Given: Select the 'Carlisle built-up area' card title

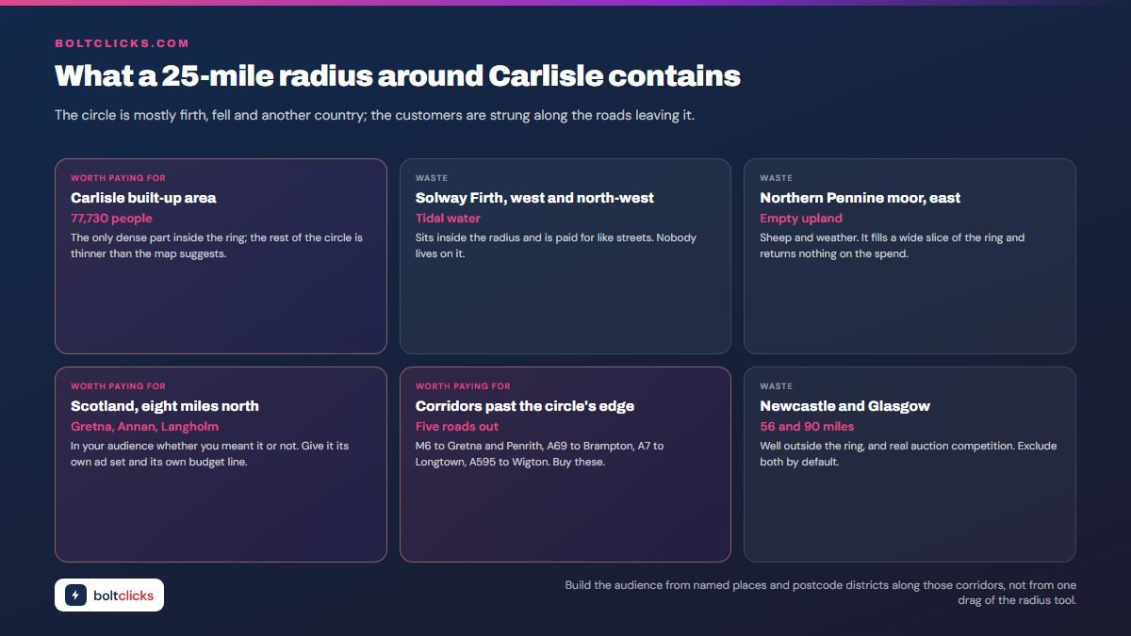Looking at the screenshot, I should coord(143,198).
